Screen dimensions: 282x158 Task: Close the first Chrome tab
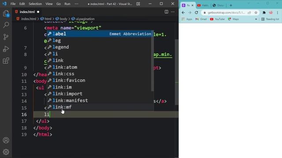tap(193, 5)
